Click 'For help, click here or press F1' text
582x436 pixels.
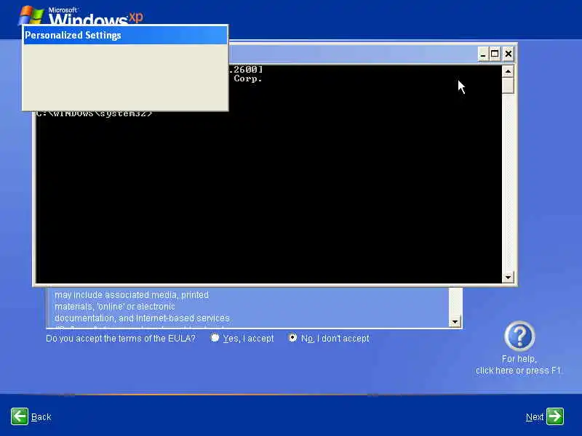click(x=519, y=365)
